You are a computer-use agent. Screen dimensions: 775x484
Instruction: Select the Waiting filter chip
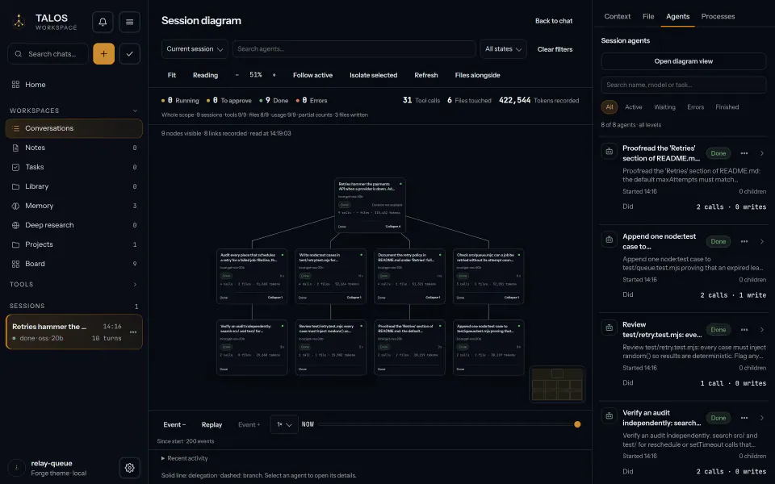664,106
